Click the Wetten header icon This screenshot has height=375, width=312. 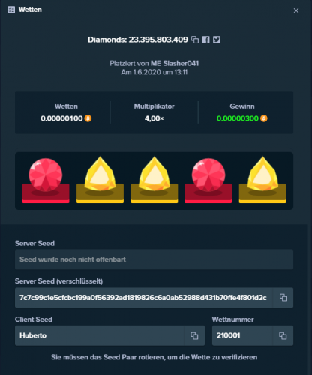(x=11, y=10)
